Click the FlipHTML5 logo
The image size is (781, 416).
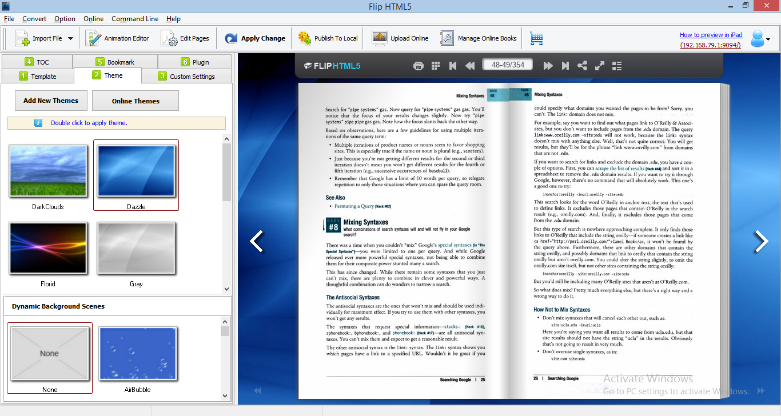pyautogui.click(x=332, y=66)
